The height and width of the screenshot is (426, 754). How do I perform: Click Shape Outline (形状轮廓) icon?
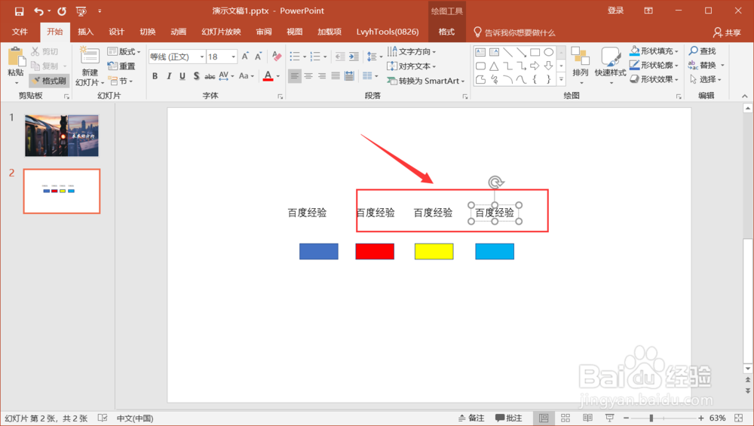pos(635,65)
